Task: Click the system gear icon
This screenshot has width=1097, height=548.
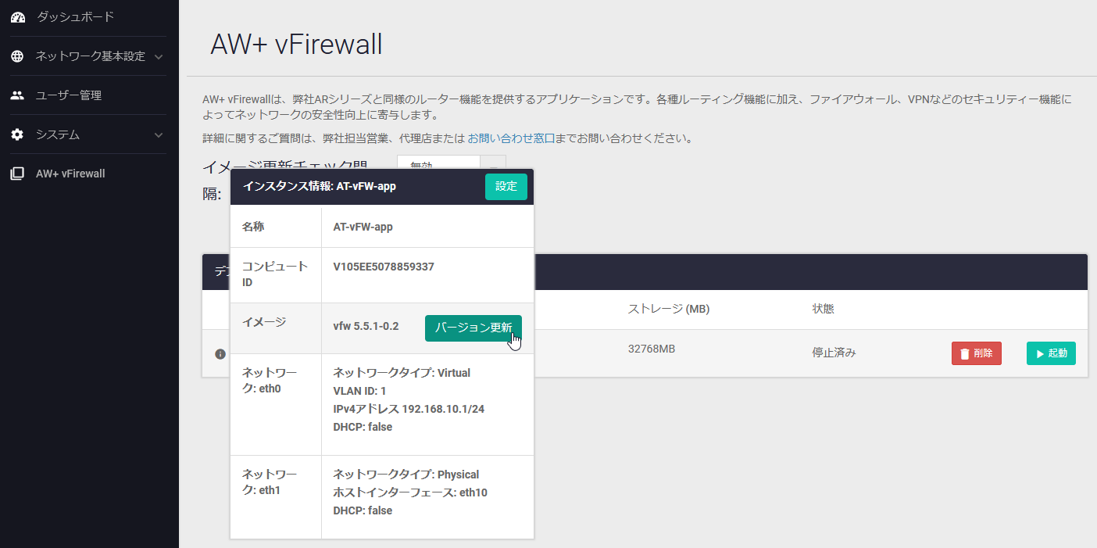Action: pyautogui.click(x=17, y=134)
